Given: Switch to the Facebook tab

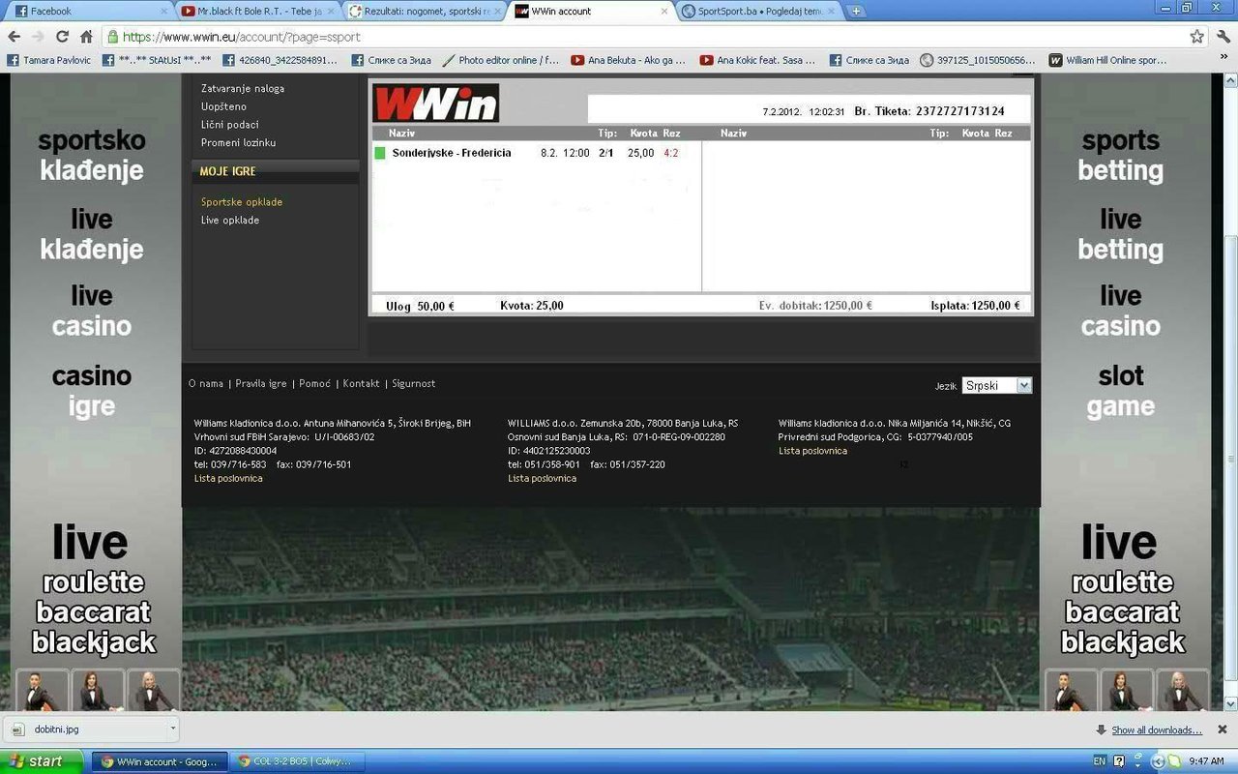Looking at the screenshot, I should point(87,12).
